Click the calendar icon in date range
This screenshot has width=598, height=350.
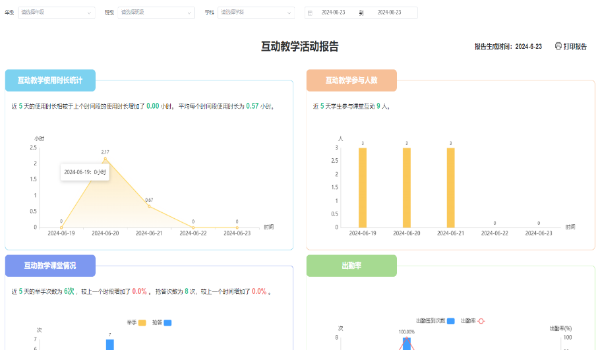[310, 13]
